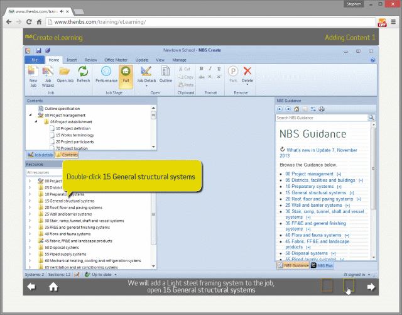Select the Full job stage
The height and width of the screenshot is (315, 402).
(x=126, y=76)
